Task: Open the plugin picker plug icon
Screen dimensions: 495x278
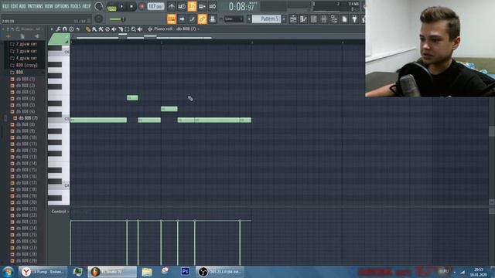Action: [354, 19]
